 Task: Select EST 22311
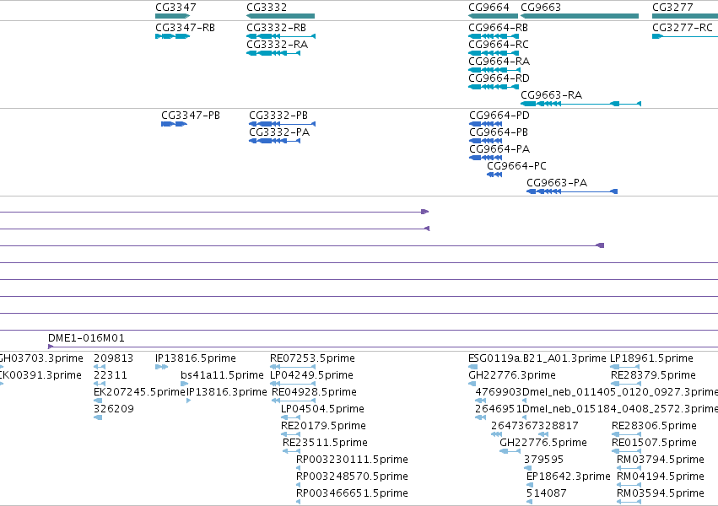pyautogui.click(x=111, y=375)
